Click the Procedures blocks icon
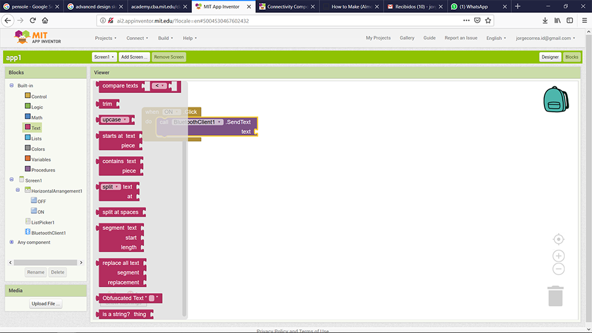The image size is (592, 333). [x=28, y=169]
